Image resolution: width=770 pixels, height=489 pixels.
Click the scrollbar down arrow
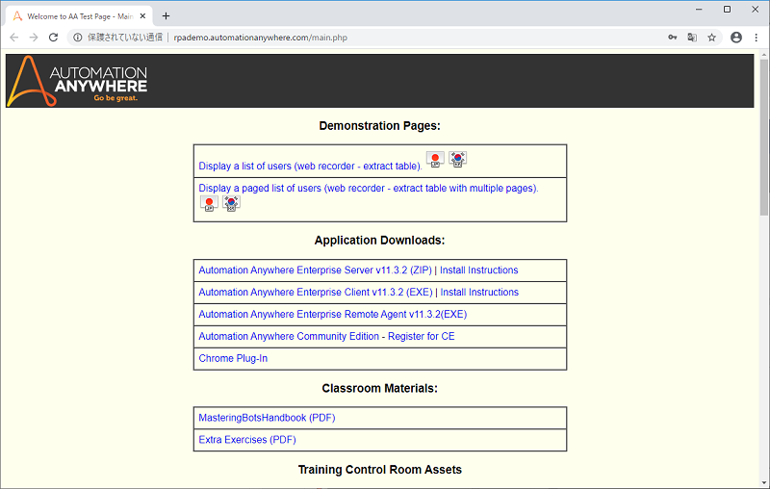(763, 483)
